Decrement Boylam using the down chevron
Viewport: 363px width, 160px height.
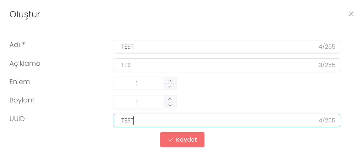tap(170, 105)
